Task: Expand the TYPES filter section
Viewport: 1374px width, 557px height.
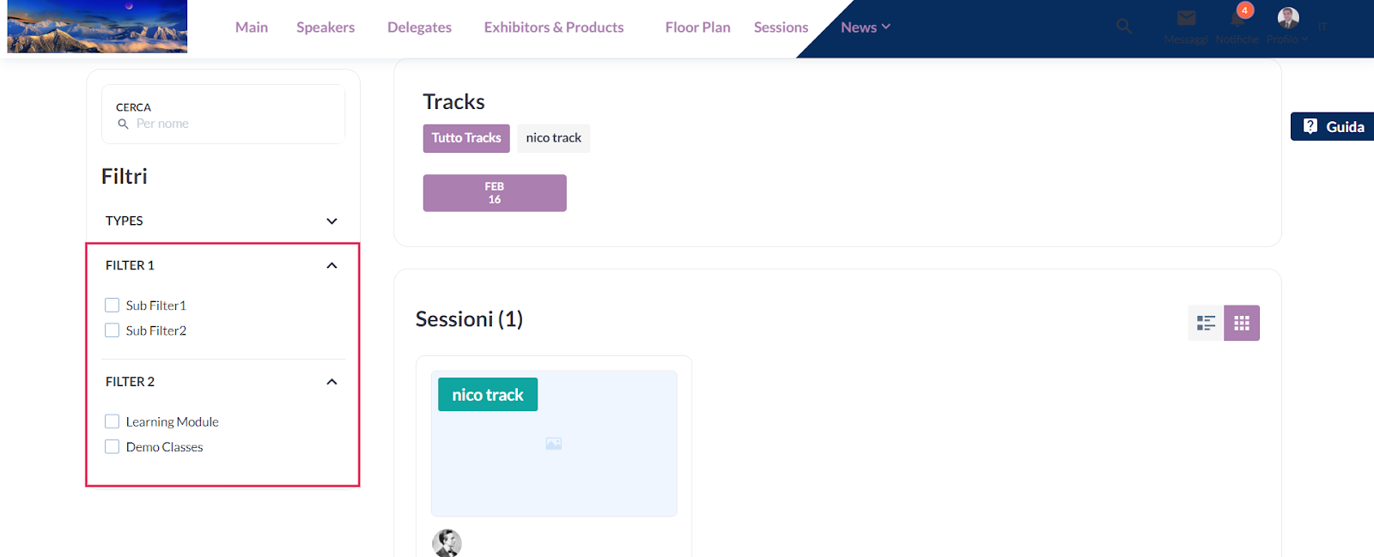Action: pos(222,221)
